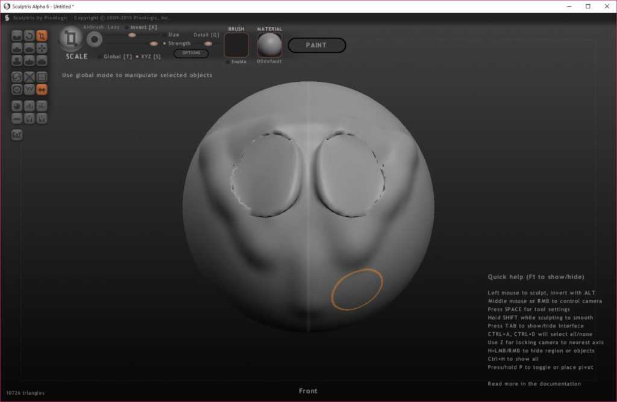Click 'Use global mode to manipulate selected objects' hint
617x402 pixels.
click(x=137, y=75)
